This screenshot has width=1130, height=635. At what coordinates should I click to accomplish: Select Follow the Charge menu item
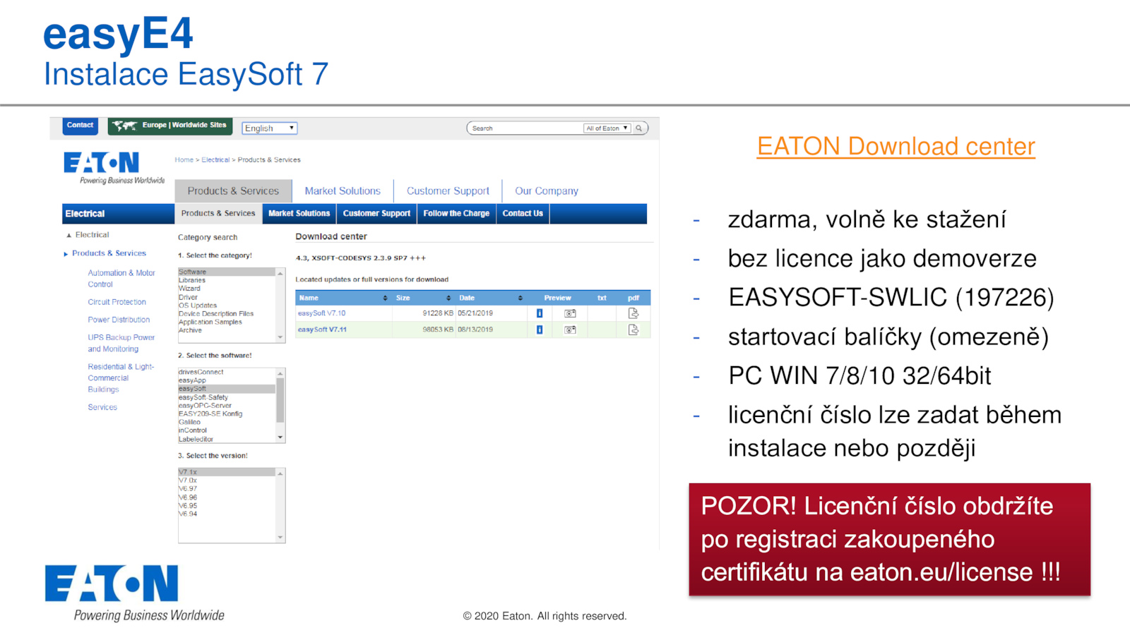[456, 214]
